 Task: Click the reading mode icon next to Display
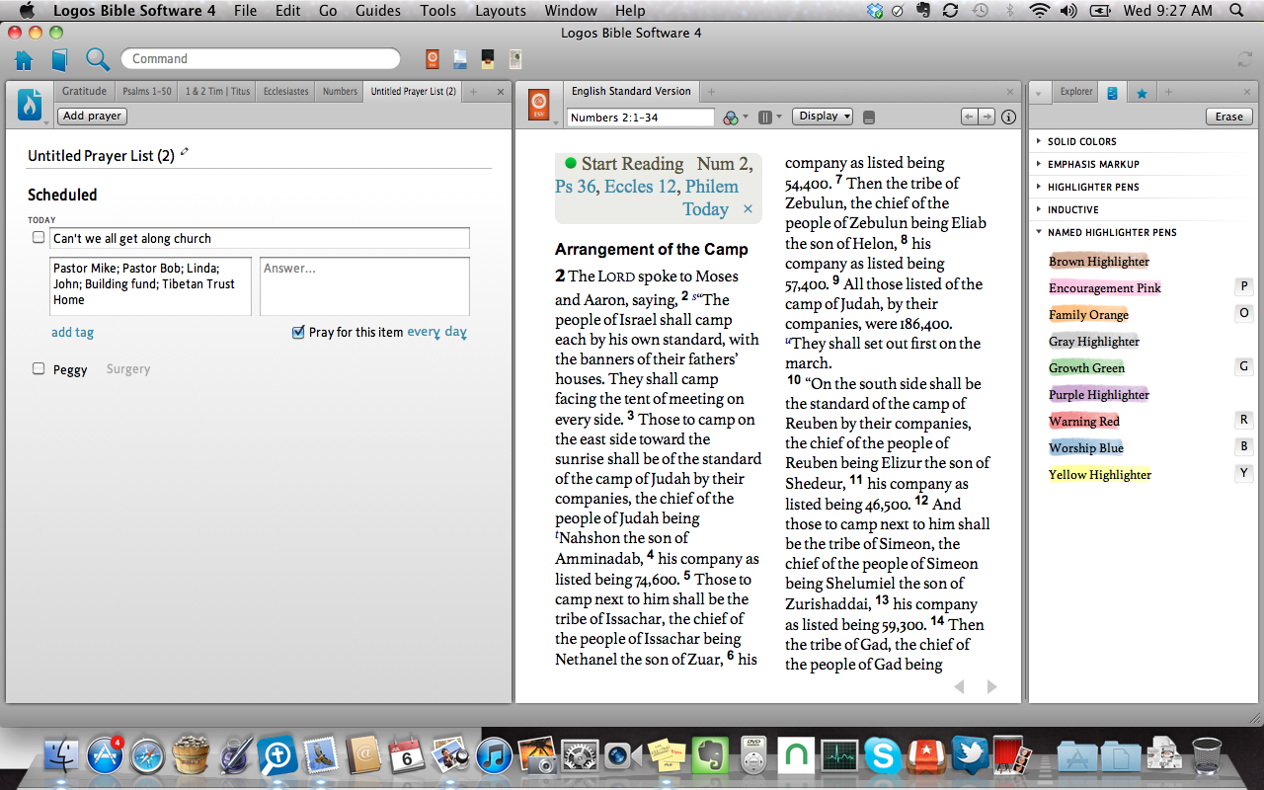[x=869, y=118]
